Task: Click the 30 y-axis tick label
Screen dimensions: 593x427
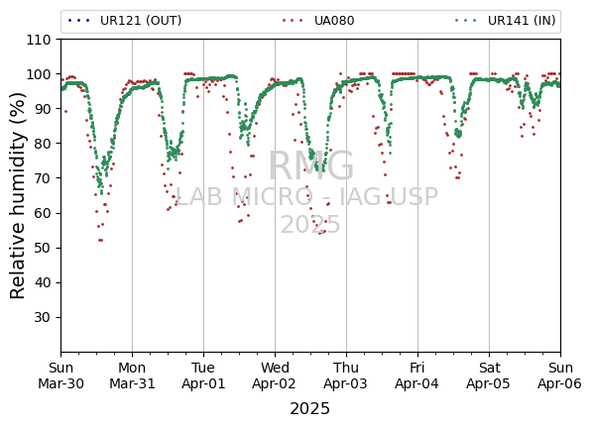Action: point(43,317)
